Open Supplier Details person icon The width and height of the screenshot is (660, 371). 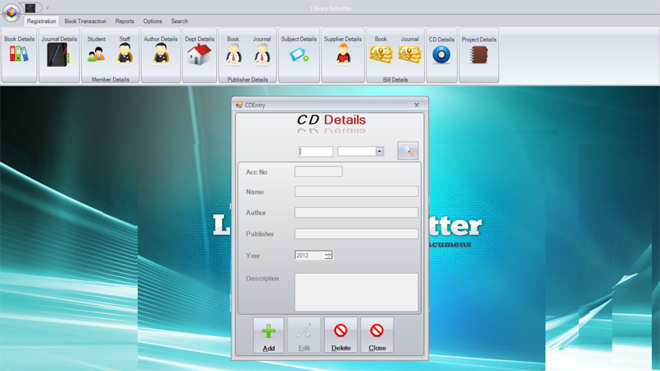point(343,54)
